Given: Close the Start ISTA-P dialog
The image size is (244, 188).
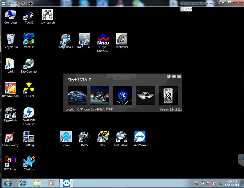Looking at the screenshot, I should pos(179,77).
